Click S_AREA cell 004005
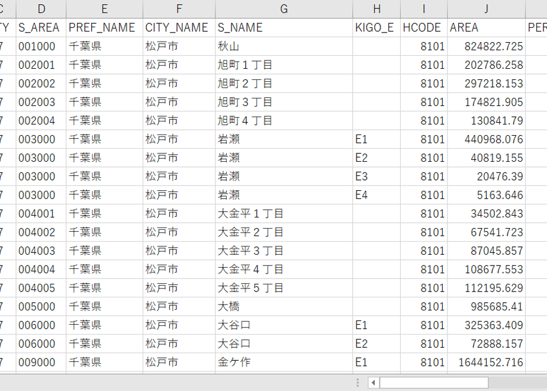 point(41,288)
